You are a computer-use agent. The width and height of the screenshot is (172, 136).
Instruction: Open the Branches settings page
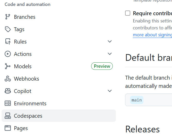(x=25, y=17)
